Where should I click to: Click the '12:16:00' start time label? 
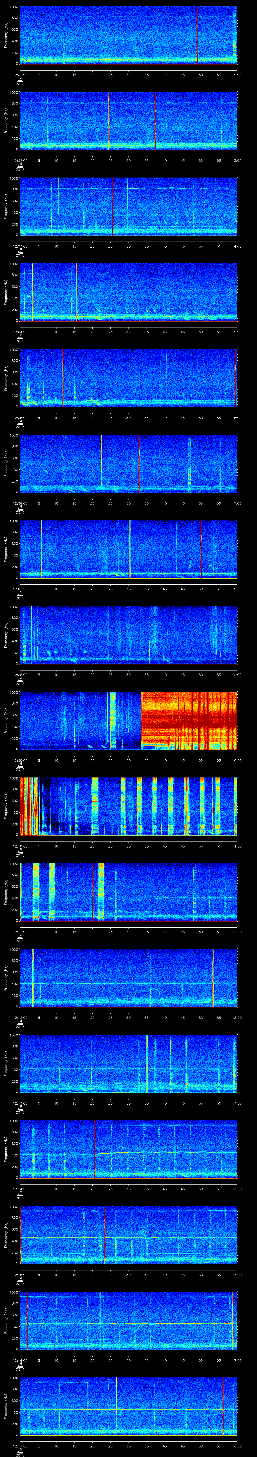20,1360
